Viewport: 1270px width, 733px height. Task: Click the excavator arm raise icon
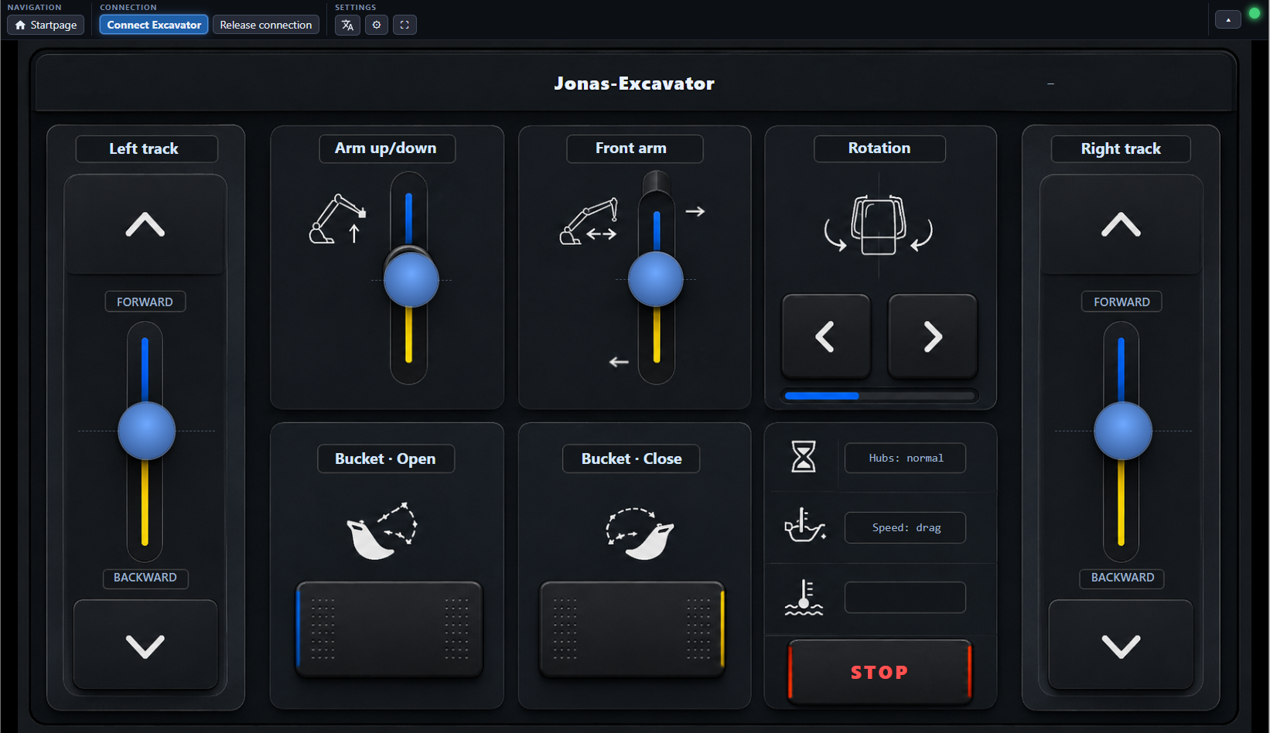pyautogui.click(x=338, y=219)
